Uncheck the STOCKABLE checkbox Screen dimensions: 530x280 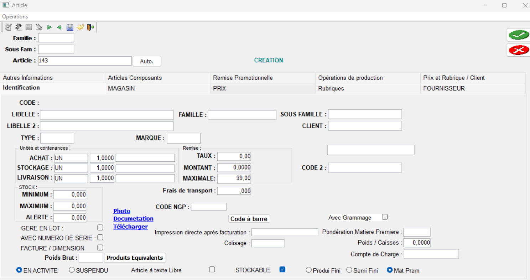[x=282, y=269]
